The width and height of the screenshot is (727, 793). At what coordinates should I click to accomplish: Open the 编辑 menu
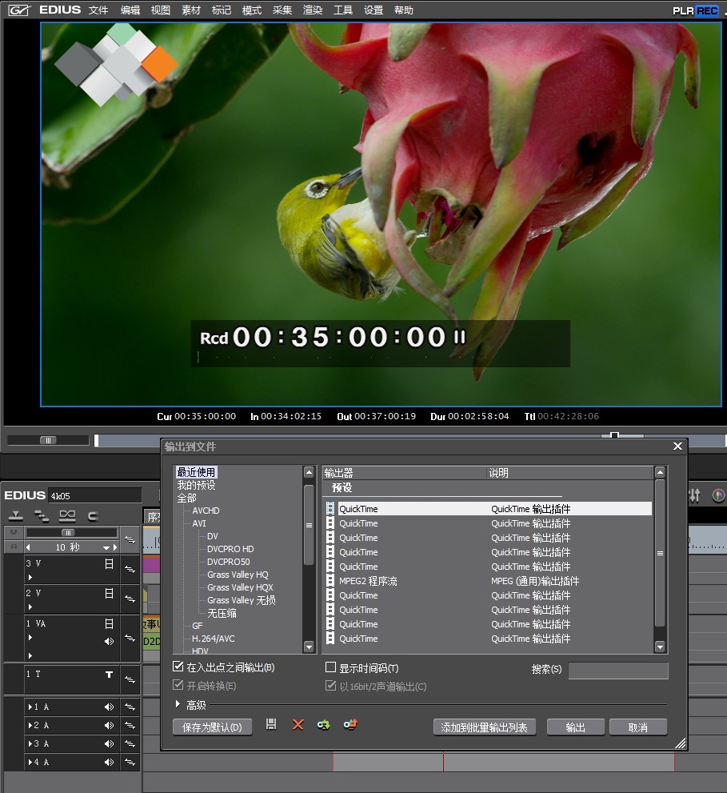coord(130,10)
